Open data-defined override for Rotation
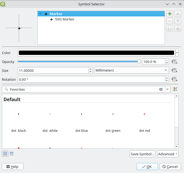The height and width of the screenshot is (173, 184). click(x=174, y=79)
